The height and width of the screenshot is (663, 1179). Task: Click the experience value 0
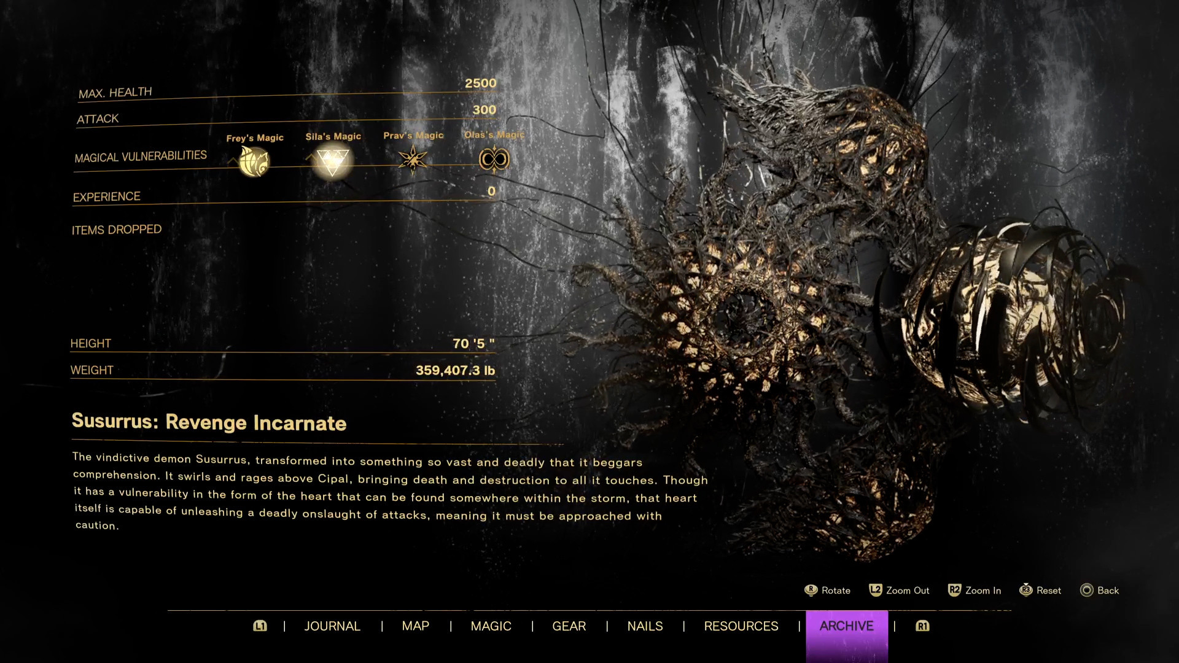(x=491, y=192)
